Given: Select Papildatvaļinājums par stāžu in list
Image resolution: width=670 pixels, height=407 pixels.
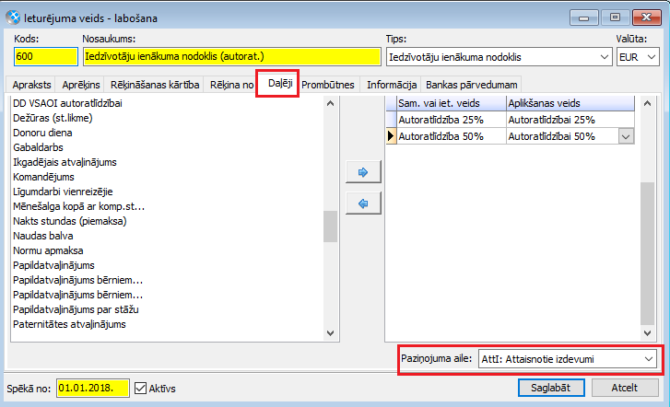Looking at the screenshot, I should (76, 309).
